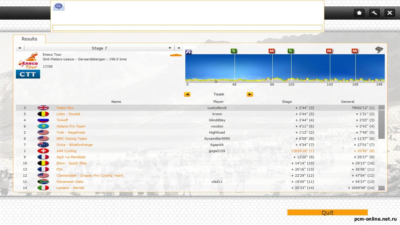Viewport: 400px width, 225px height.
Task: Click the French flag next to FDJ
Action: tap(43, 169)
